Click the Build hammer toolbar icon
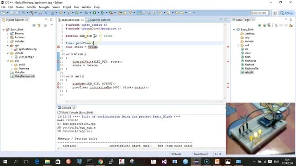Viewport: 296px width, 166px height. (32, 13)
